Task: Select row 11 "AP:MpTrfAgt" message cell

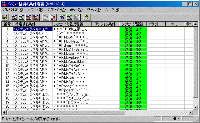Action: (x=72, y=70)
